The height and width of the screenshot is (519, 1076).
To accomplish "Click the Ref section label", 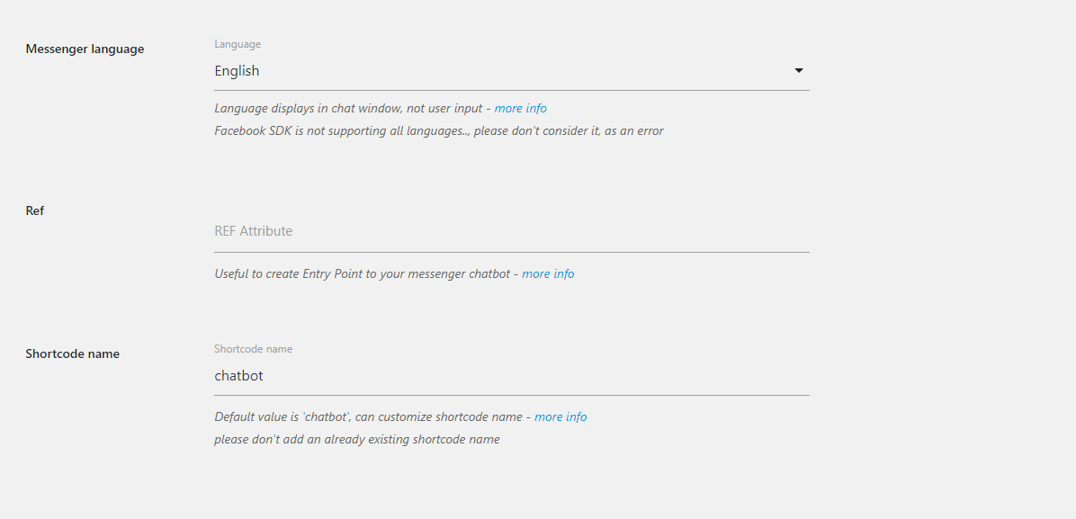I will (x=35, y=210).
